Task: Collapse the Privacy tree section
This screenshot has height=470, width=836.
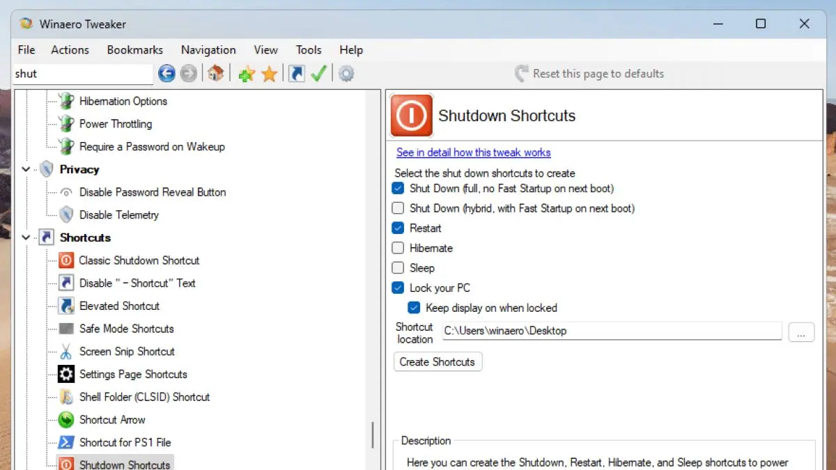Action: pyautogui.click(x=26, y=169)
